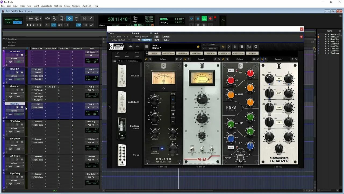
Task: Click the Slate Digital redo arrow
Action: [137, 47]
